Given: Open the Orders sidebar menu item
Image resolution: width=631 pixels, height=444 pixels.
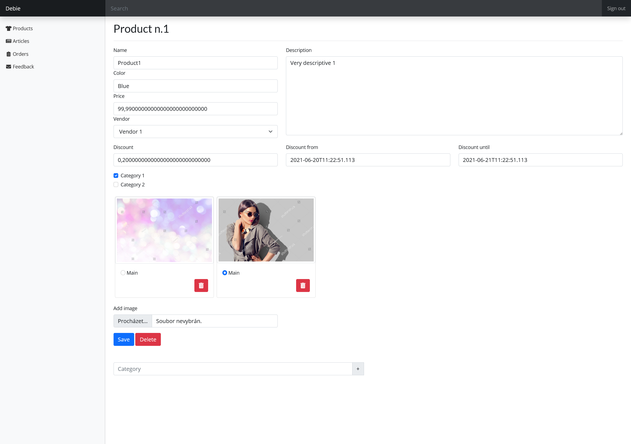Looking at the screenshot, I should click(x=21, y=54).
